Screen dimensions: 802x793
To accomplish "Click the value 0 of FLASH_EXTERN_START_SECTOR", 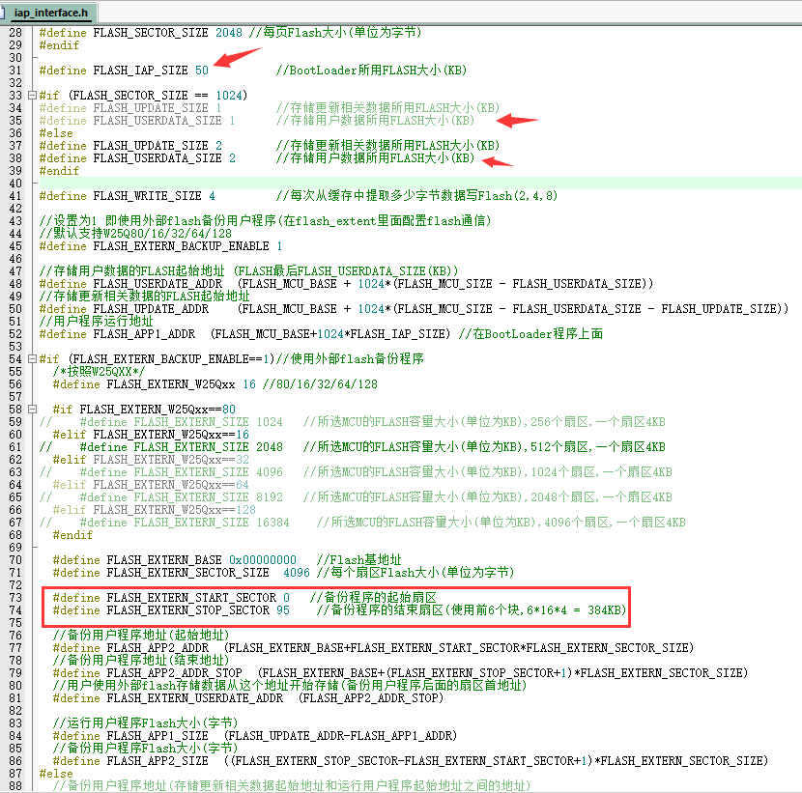I will (286, 598).
